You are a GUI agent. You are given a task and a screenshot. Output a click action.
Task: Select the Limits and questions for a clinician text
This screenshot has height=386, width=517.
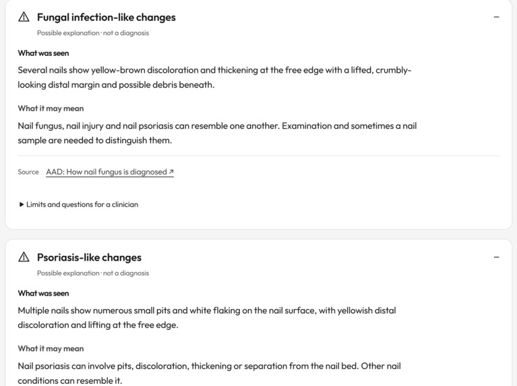pyautogui.click(x=82, y=204)
